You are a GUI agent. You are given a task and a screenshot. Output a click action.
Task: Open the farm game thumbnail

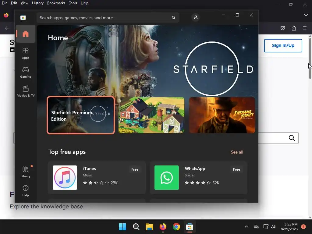151,115
